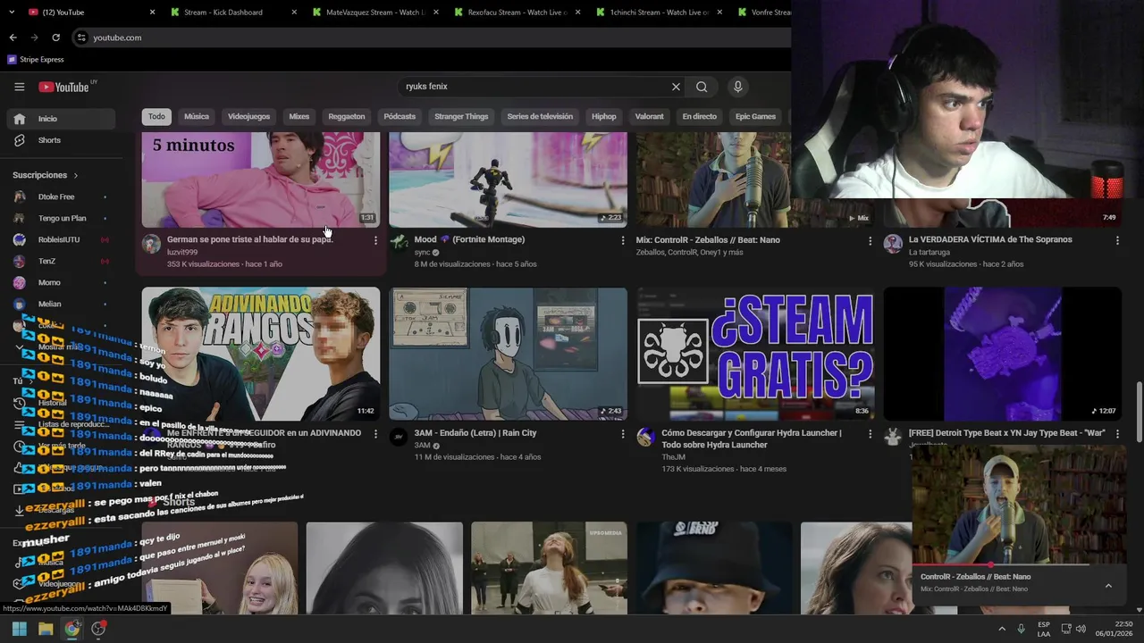Select the Stranger Things filter chip

[461, 117]
